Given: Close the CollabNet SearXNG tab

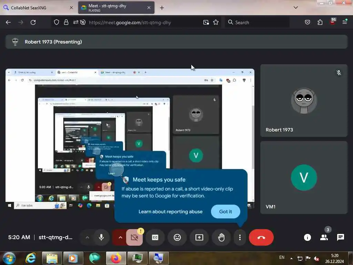Looking at the screenshot, I should (71, 8).
